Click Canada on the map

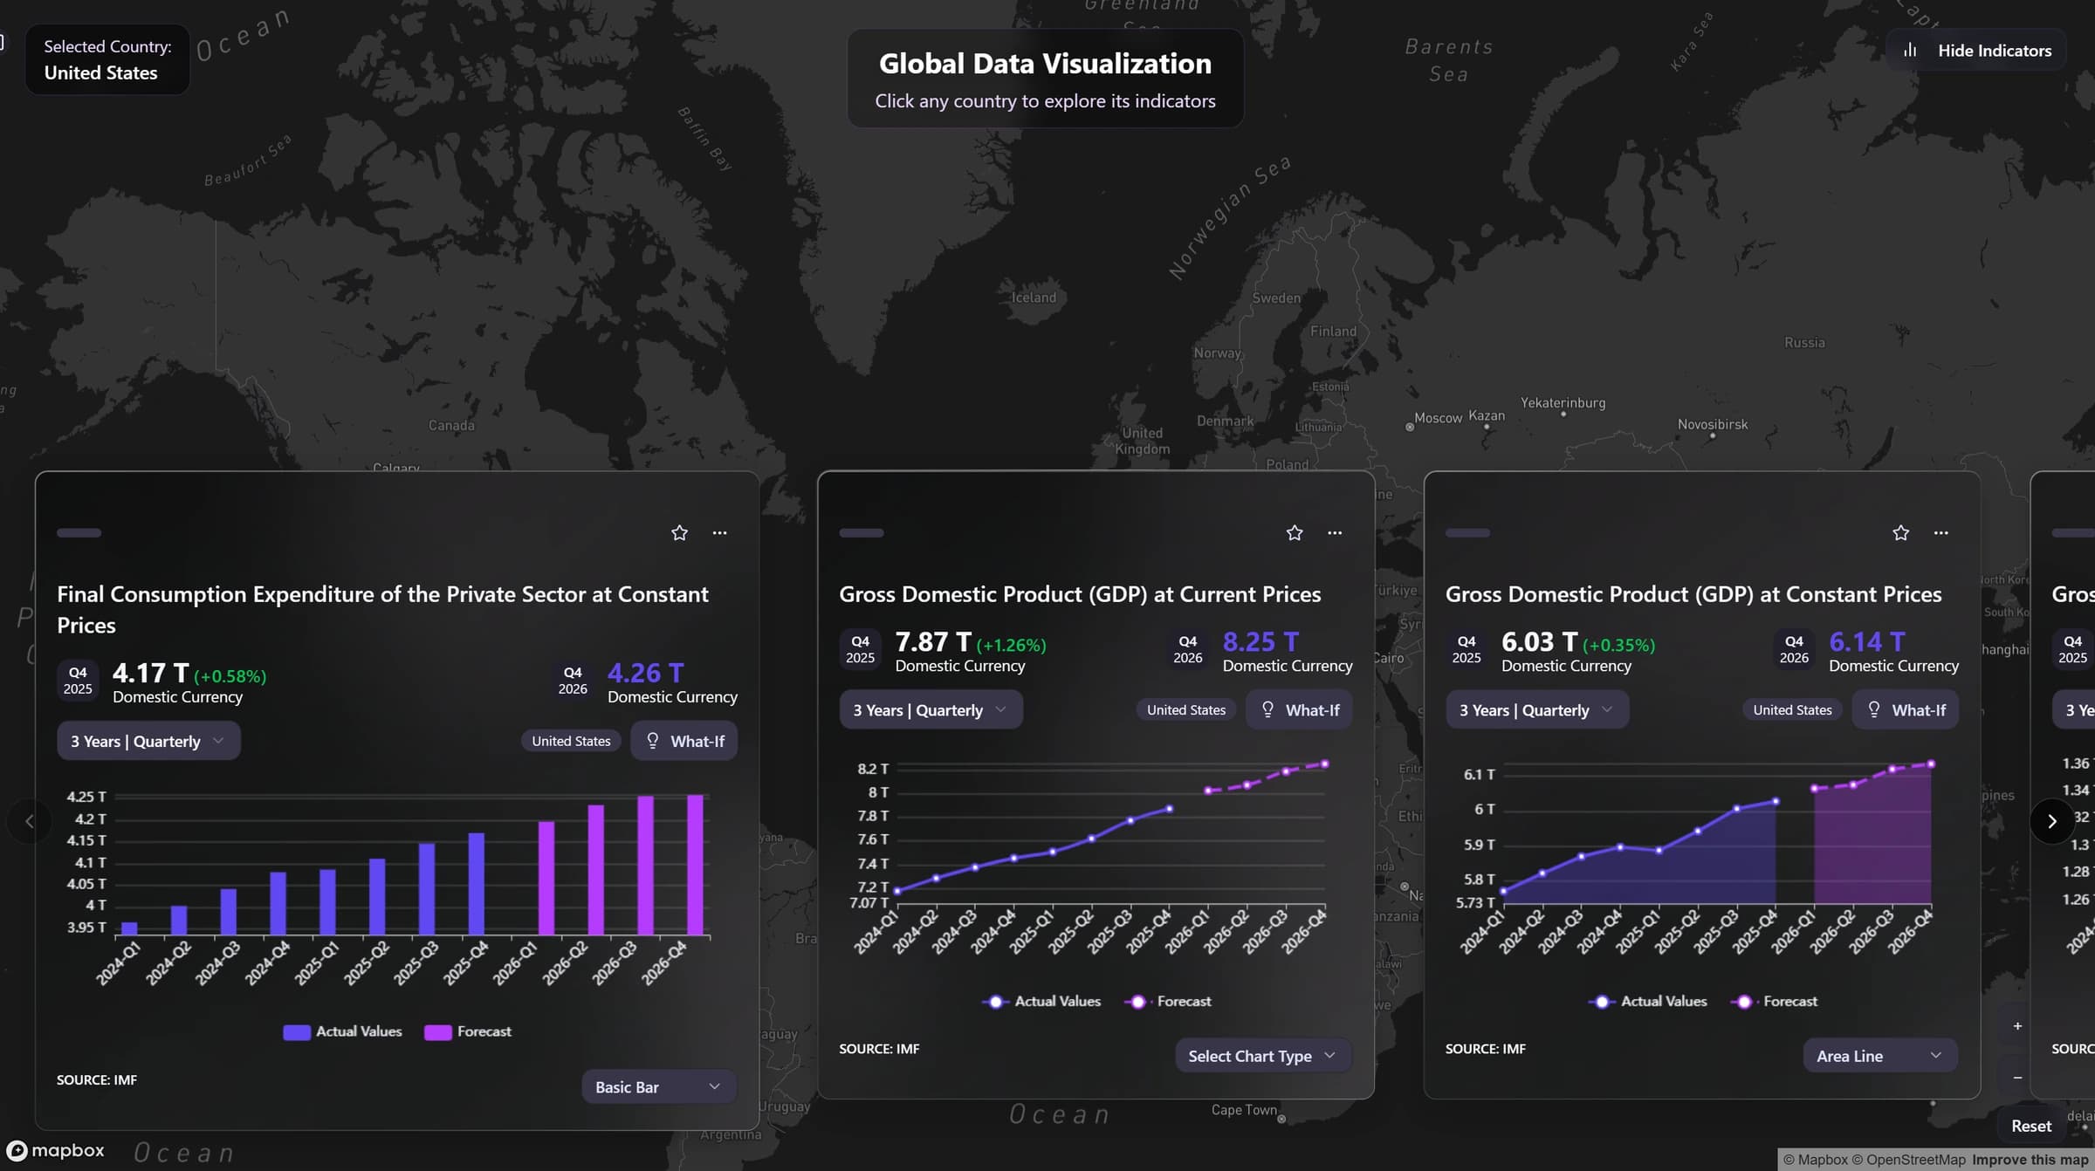[451, 425]
